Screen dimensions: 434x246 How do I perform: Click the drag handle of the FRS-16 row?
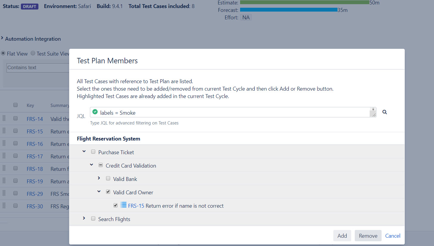pyautogui.click(x=4, y=143)
